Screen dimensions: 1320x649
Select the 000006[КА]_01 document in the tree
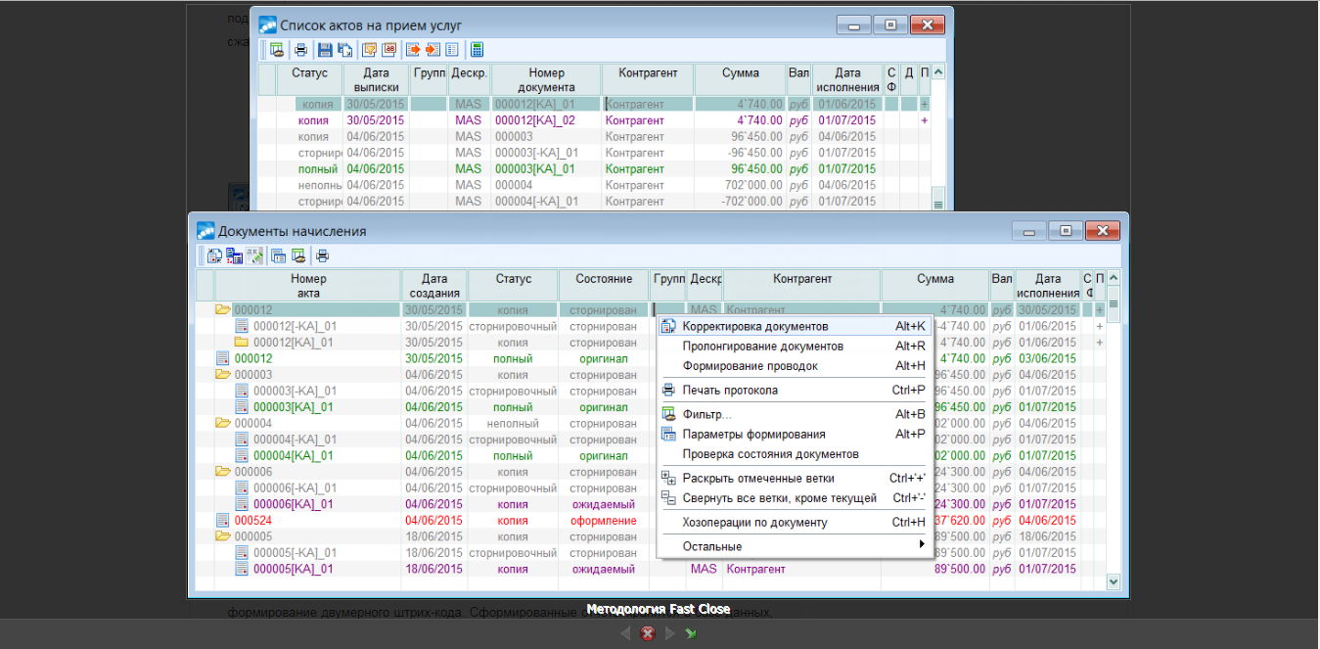coord(293,504)
